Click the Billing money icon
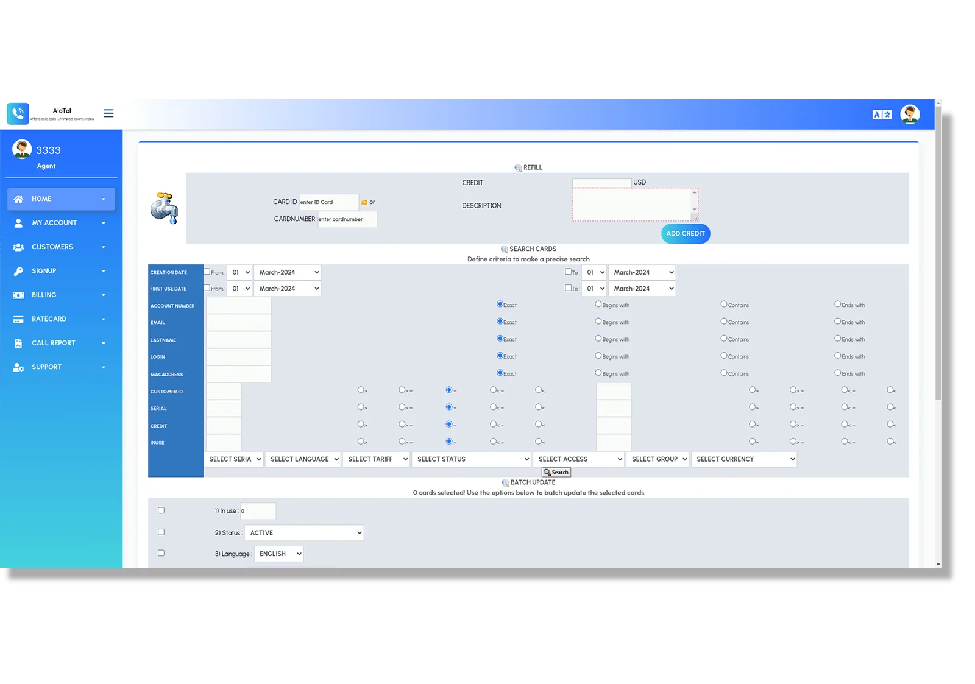Viewport: 975px width, 684px height. point(18,295)
